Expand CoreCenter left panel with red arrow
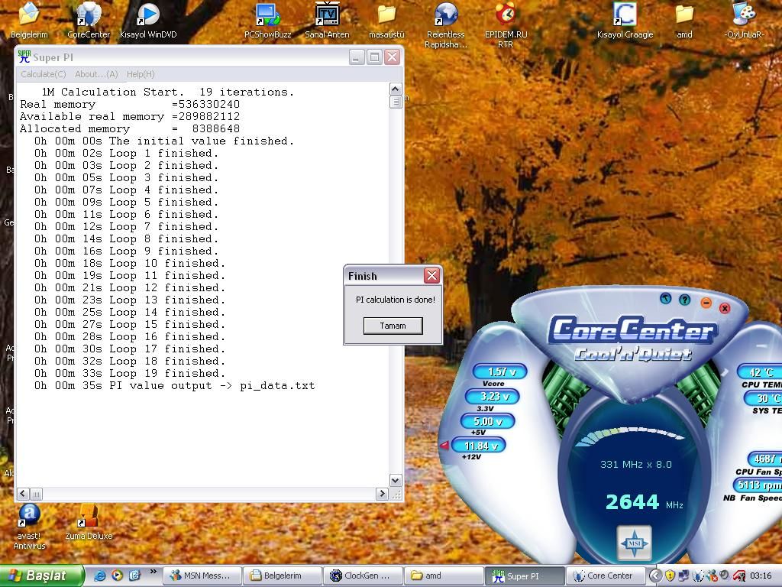This screenshot has width=782, height=587. (x=444, y=446)
